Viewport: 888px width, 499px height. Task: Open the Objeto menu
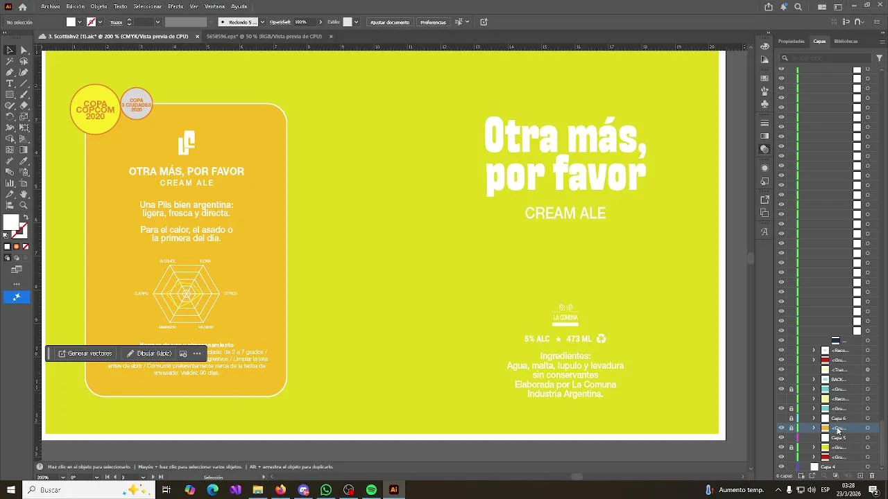pyautogui.click(x=99, y=6)
